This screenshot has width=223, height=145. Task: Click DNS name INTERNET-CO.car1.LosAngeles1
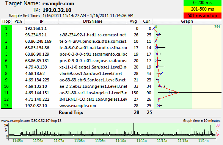point(93,99)
